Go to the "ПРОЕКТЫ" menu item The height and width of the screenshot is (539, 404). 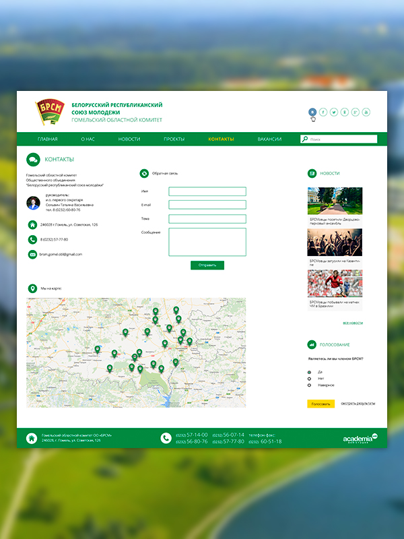click(x=174, y=139)
